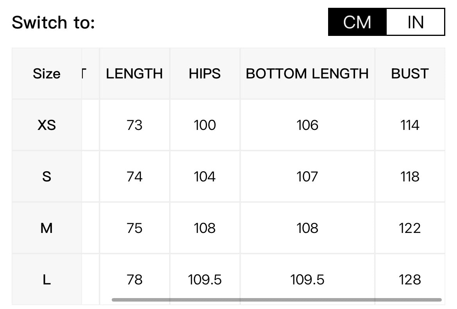Select the L size row label
This screenshot has height=309, width=457.
(x=46, y=280)
